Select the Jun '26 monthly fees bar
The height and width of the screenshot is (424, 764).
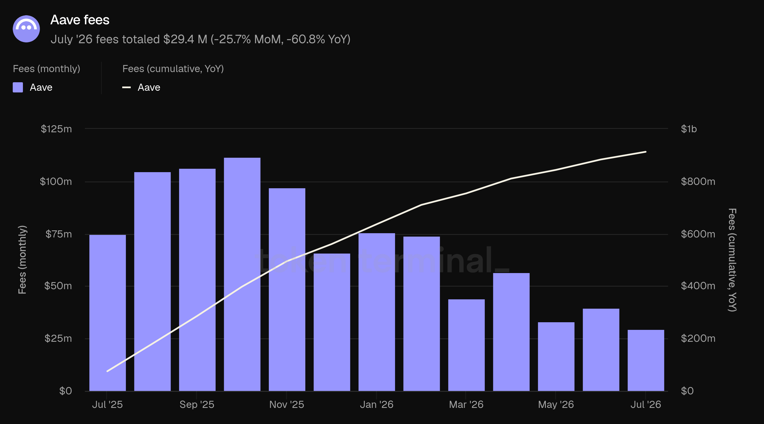click(x=601, y=350)
